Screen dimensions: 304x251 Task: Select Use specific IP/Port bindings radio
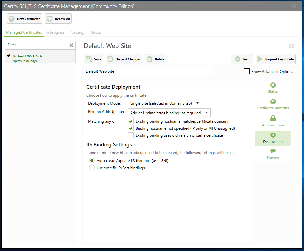92,168
